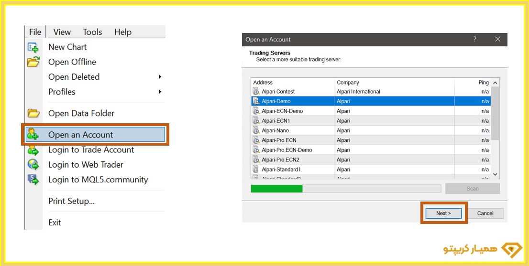
Task: Open the File menu
Action: tap(35, 32)
